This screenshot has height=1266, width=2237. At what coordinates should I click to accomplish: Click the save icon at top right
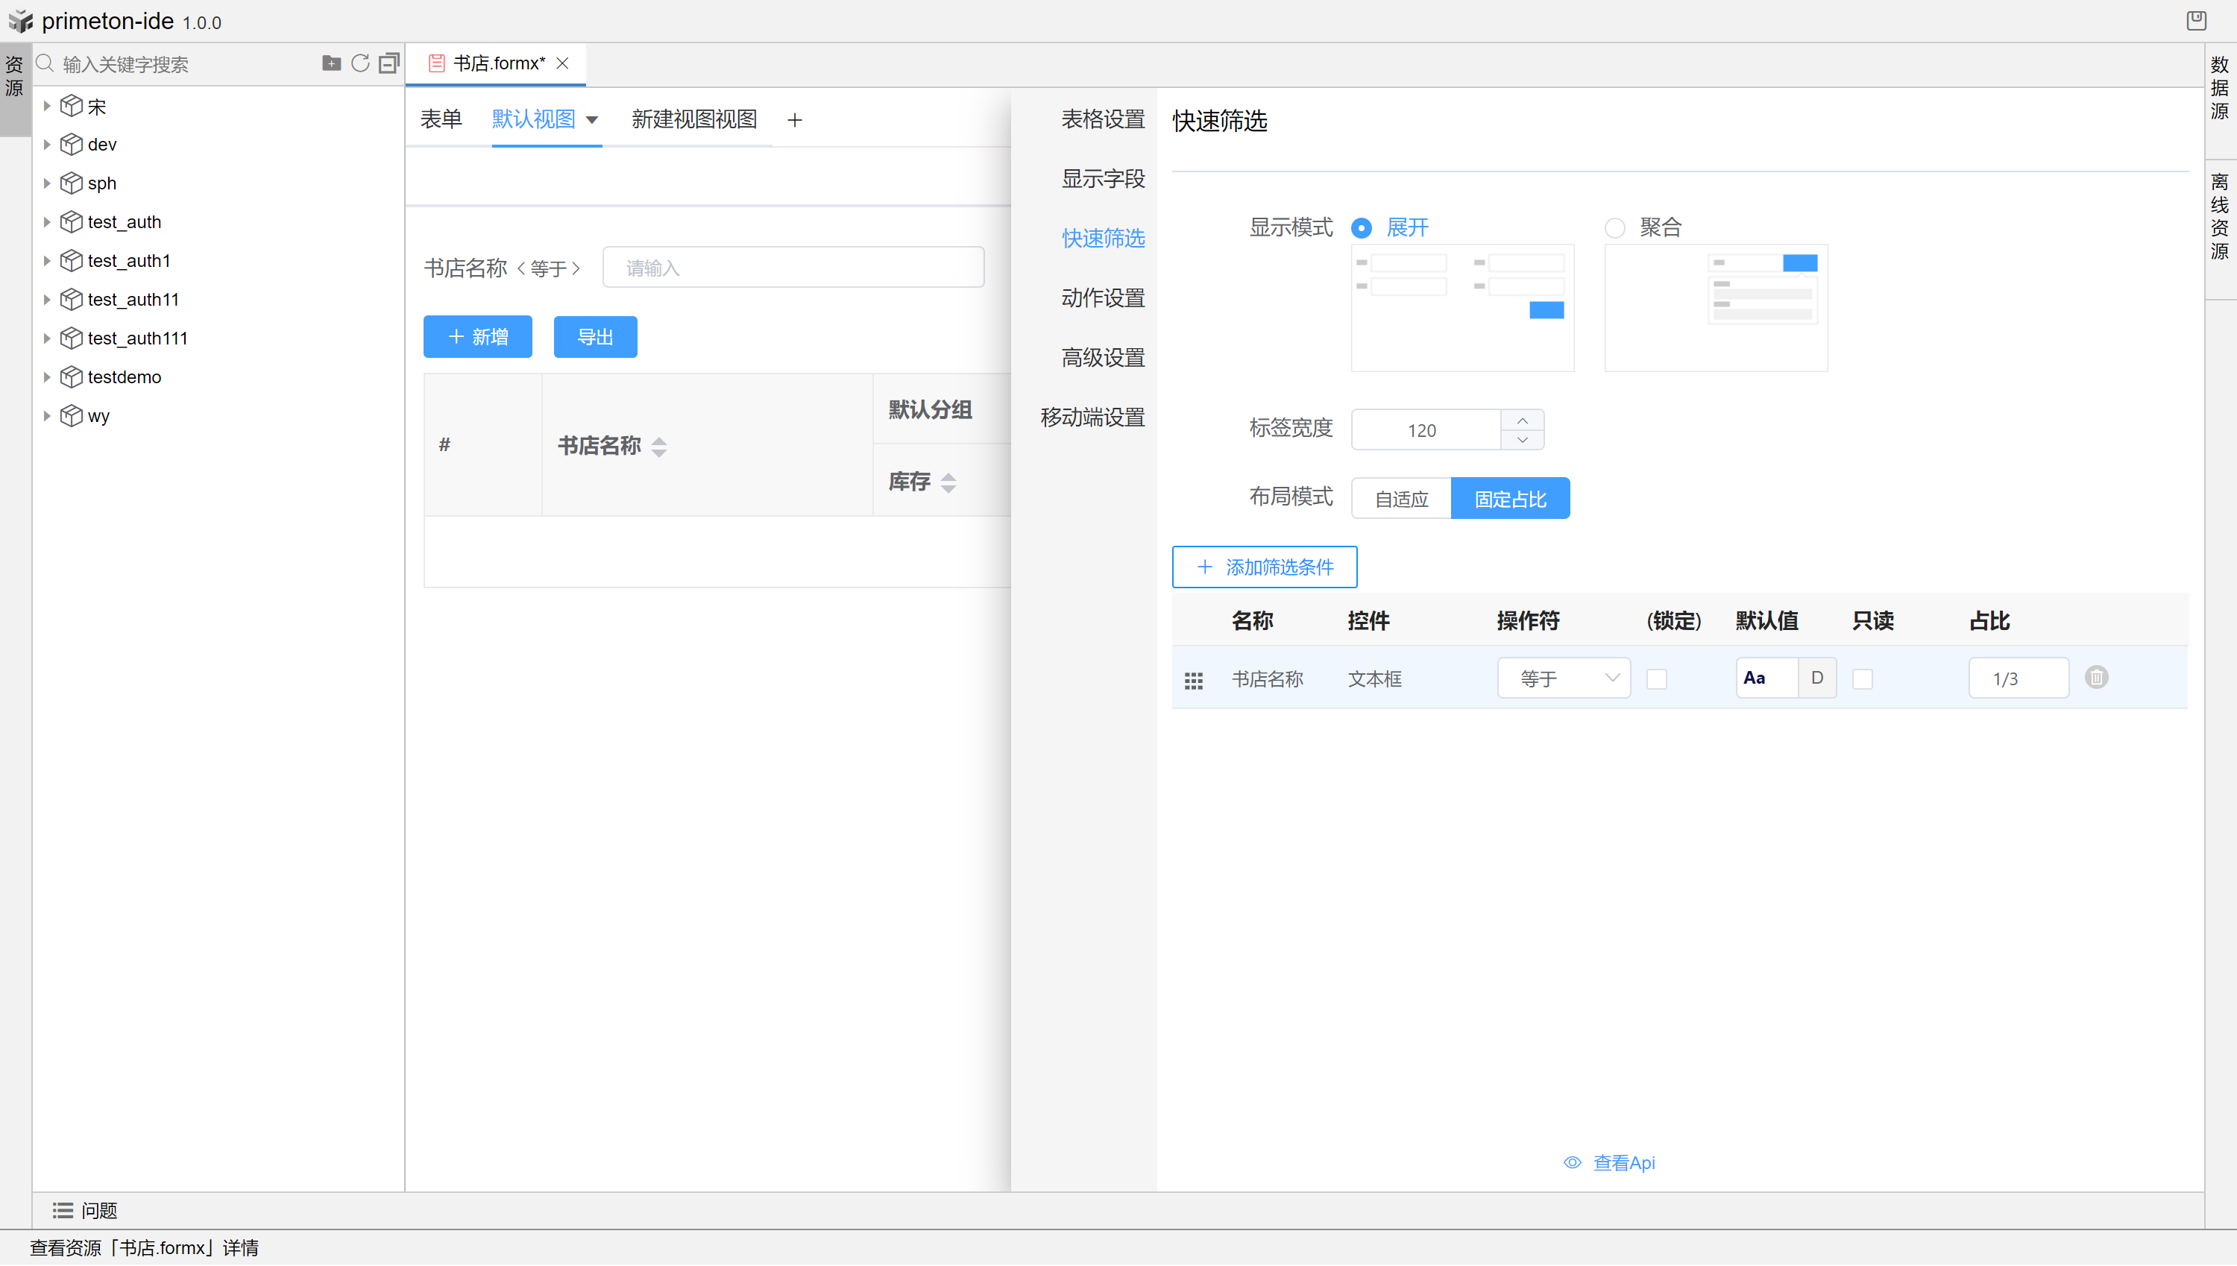pyautogui.click(x=2196, y=20)
